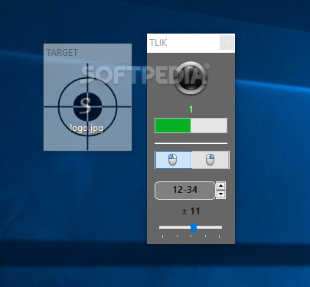
Task: Click the ± 11 randomness value
Action: (x=191, y=211)
